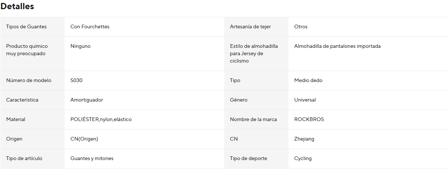Select the Característica label
Image resolution: width=448 pixels, height=170 pixels.
(22, 100)
